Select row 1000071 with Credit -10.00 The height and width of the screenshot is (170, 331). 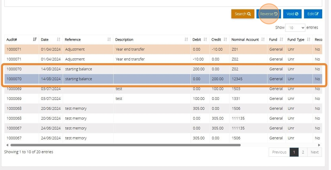pos(163,49)
